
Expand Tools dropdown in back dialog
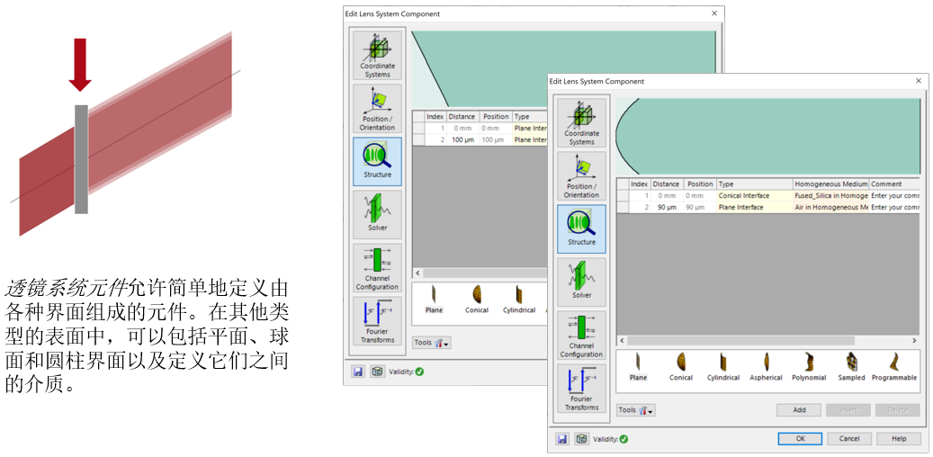tap(431, 343)
